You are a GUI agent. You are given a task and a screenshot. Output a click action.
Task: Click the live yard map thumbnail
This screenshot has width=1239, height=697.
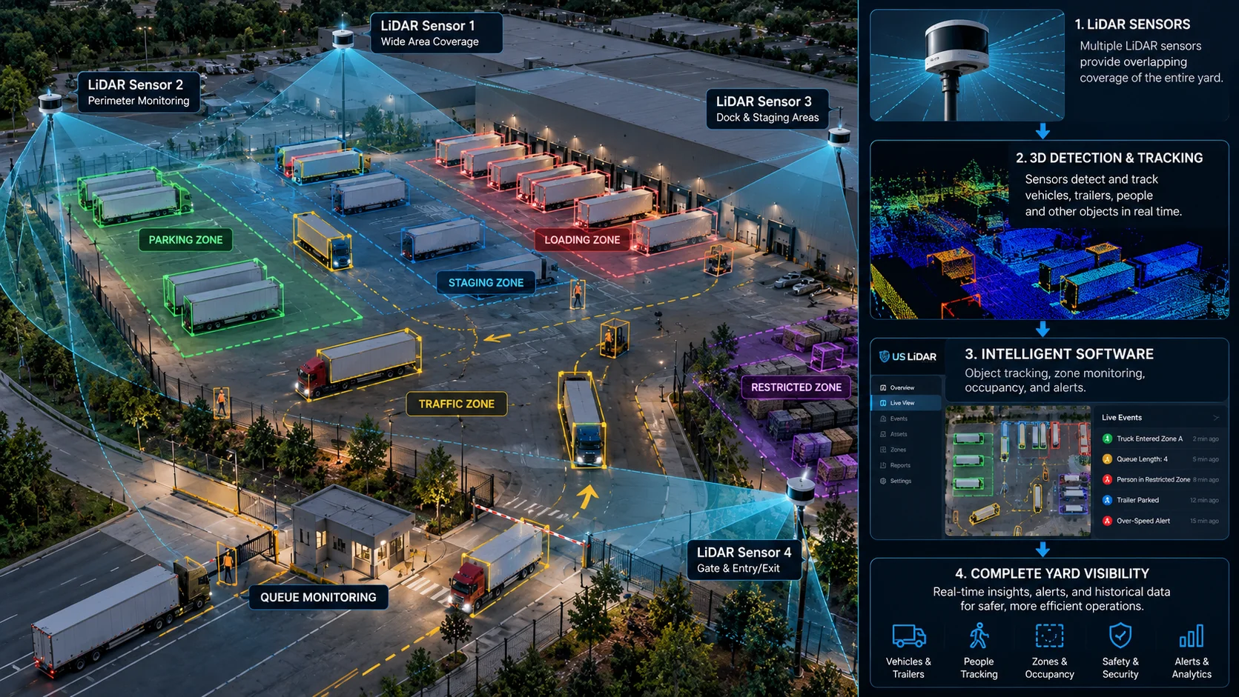(1017, 470)
